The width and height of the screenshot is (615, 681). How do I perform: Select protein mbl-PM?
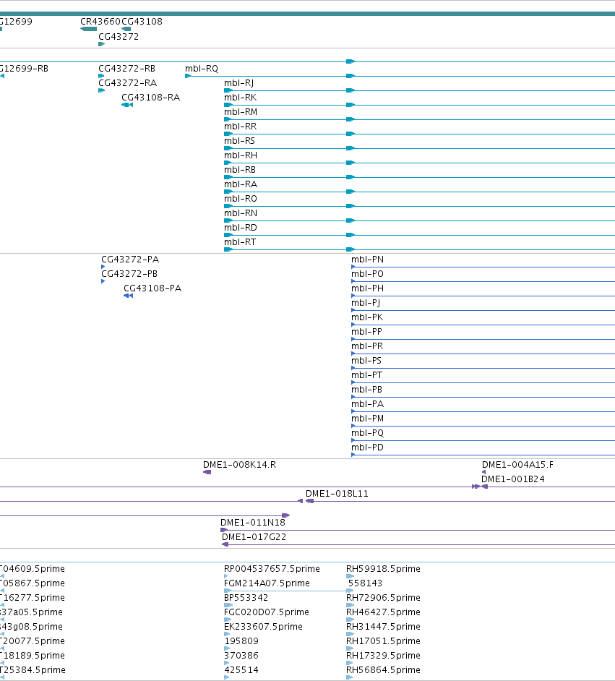367,419
